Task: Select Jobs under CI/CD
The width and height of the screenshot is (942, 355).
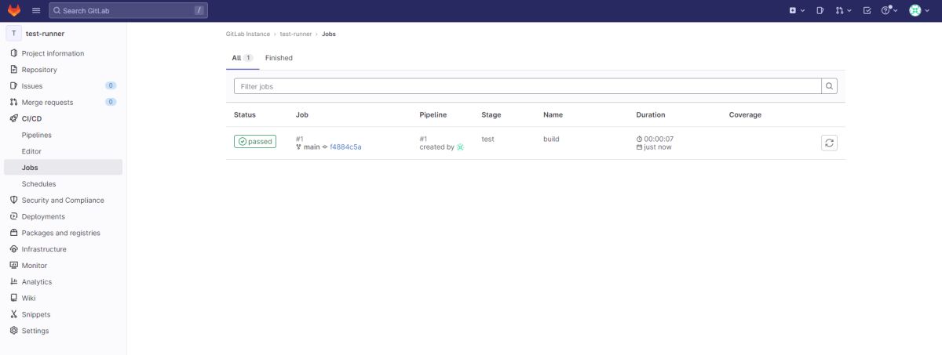Action: 63,168
